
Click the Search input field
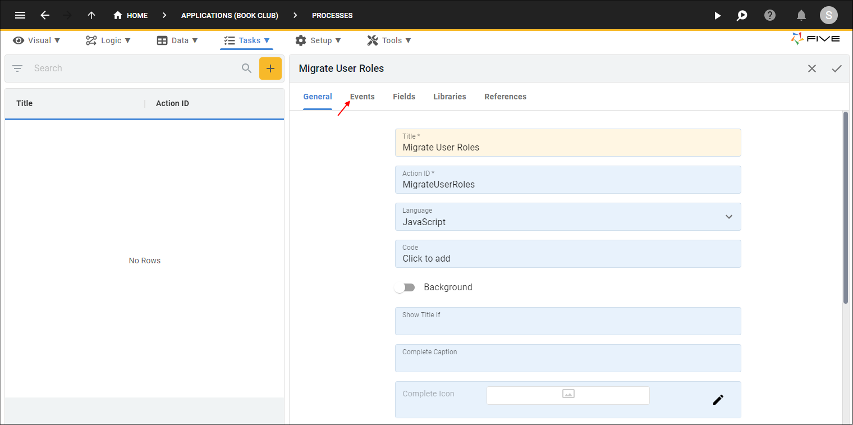pyautogui.click(x=135, y=68)
